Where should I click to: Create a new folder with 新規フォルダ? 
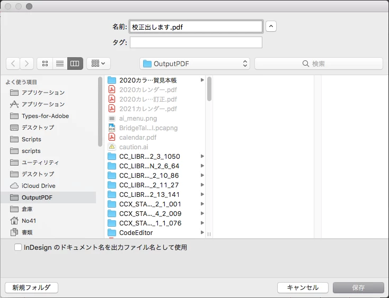pyautogui.click(x=31, y=287)
